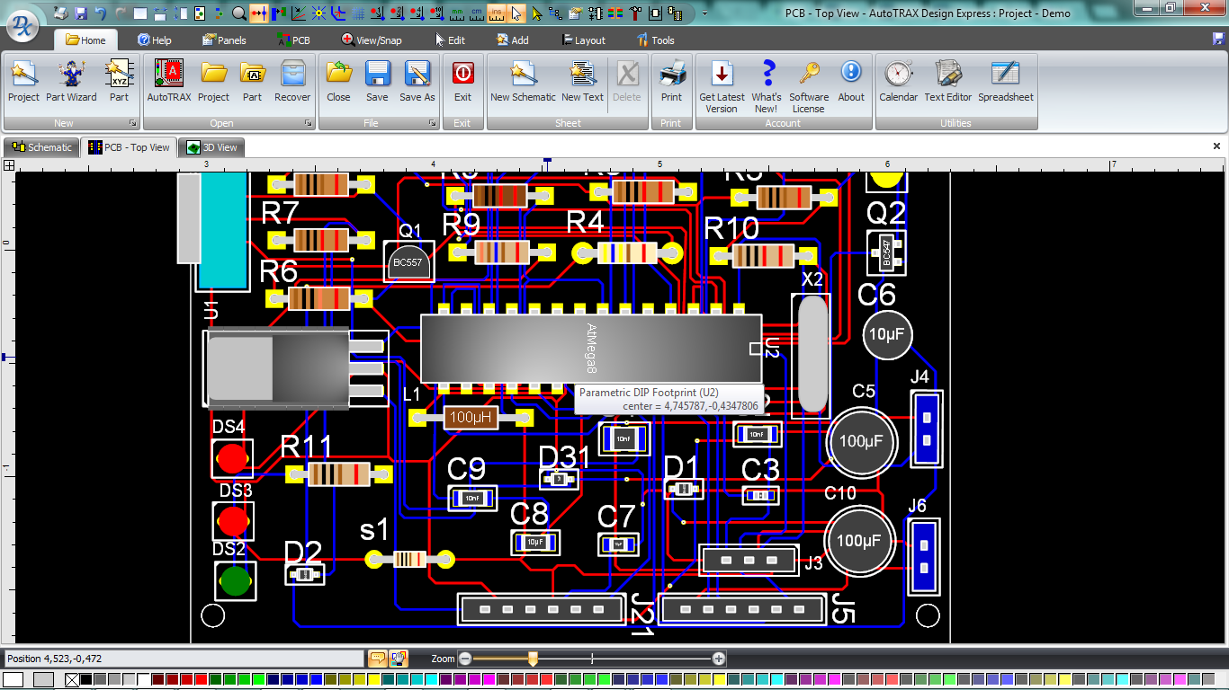Click the Recover files icon
Image resolution: width=1229 pixels, height=690 pixels.
[292, 82]
